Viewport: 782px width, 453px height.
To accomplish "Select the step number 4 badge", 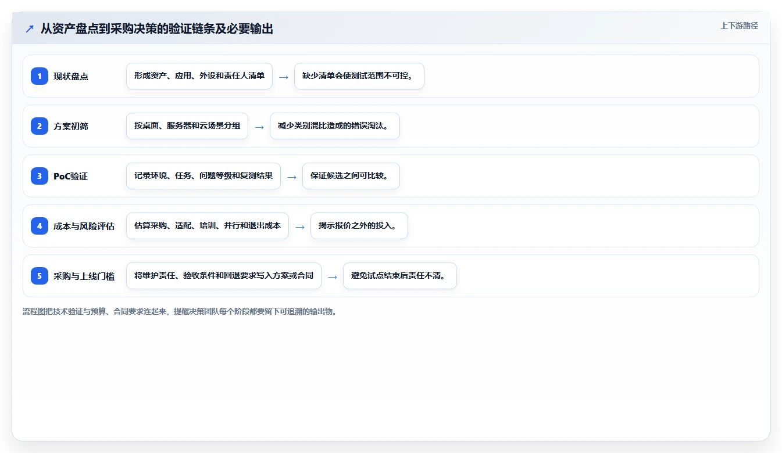I will pos(40,226).
